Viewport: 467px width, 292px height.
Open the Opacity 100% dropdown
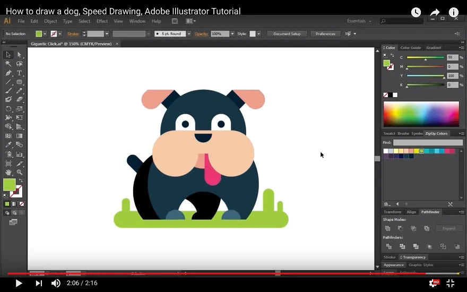point(232,33)
